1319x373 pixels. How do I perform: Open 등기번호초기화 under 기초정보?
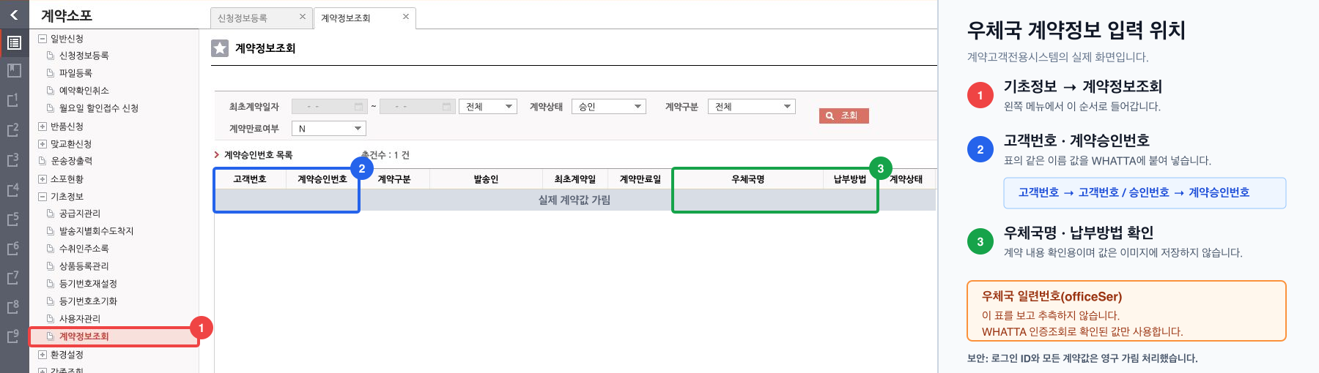pos(88,301)
